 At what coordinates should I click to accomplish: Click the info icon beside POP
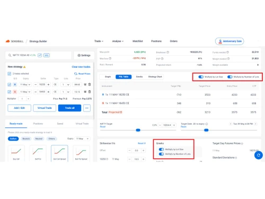click(162, 58)
